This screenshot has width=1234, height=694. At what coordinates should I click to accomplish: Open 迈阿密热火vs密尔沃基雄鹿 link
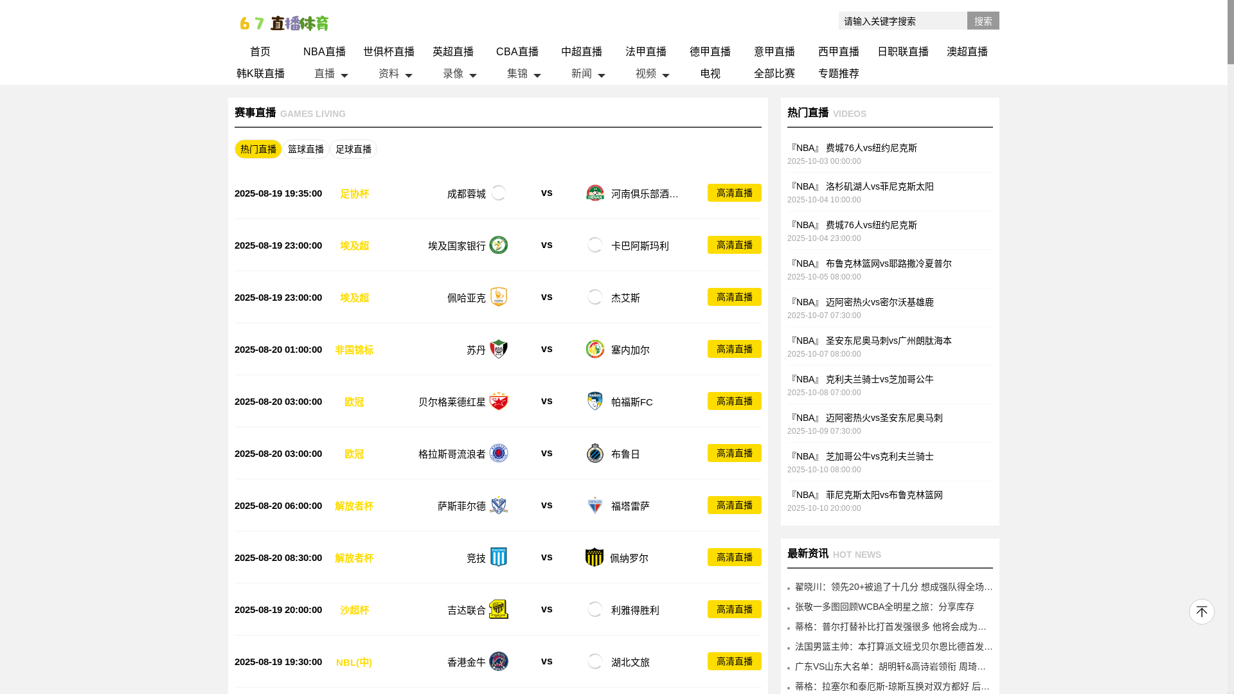pyautogui.click(x=879, y=302)
